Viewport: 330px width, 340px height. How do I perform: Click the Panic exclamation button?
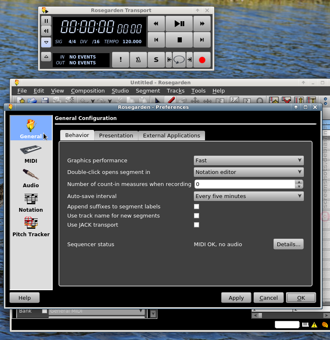(120, 60)
